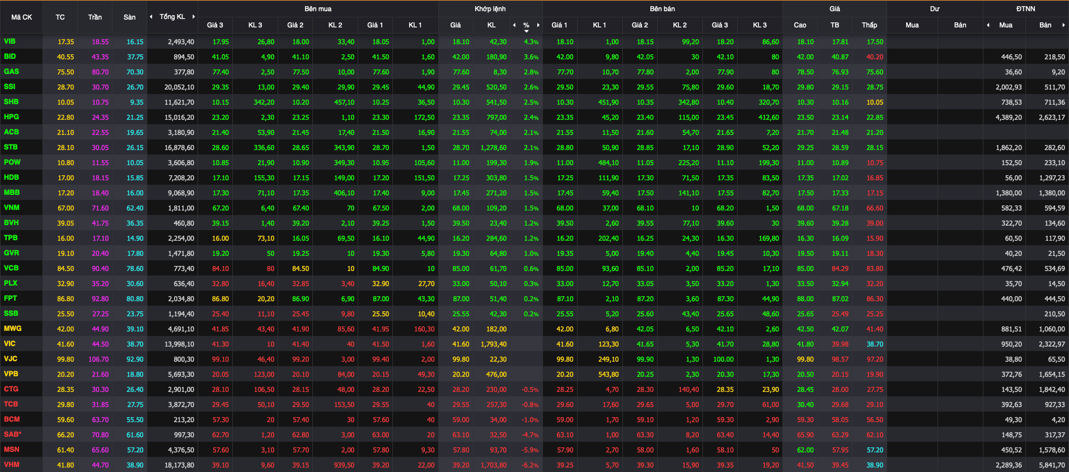Open VIB stock ticker

10,41
